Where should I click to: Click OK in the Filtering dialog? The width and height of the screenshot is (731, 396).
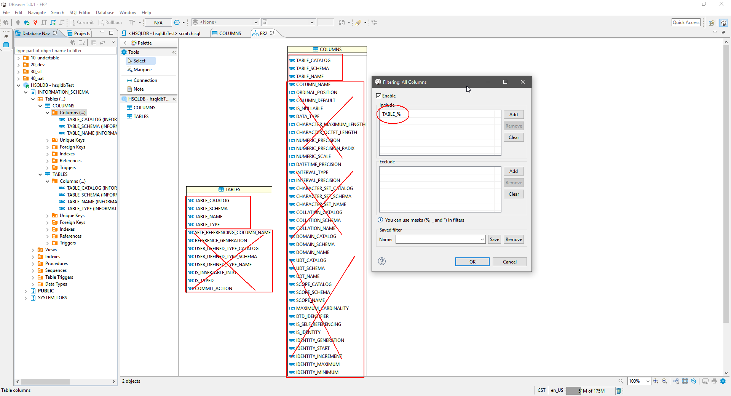tap(472, 262)
